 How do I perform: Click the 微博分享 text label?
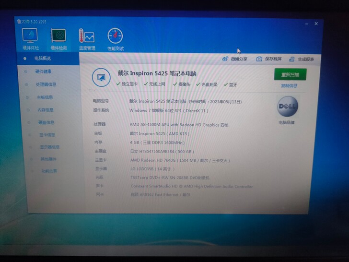[x=239, y=59]
